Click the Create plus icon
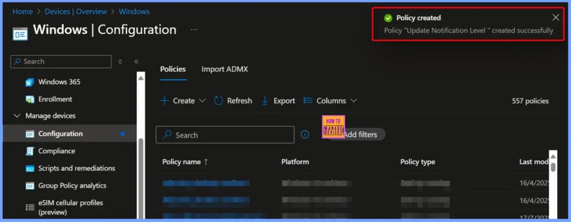The width and height of the screenshot is (571, 222). coord(164,101)
